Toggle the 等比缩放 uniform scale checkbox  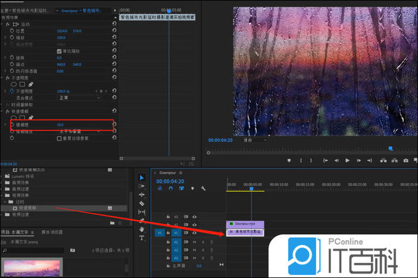(x=59, y=51)
